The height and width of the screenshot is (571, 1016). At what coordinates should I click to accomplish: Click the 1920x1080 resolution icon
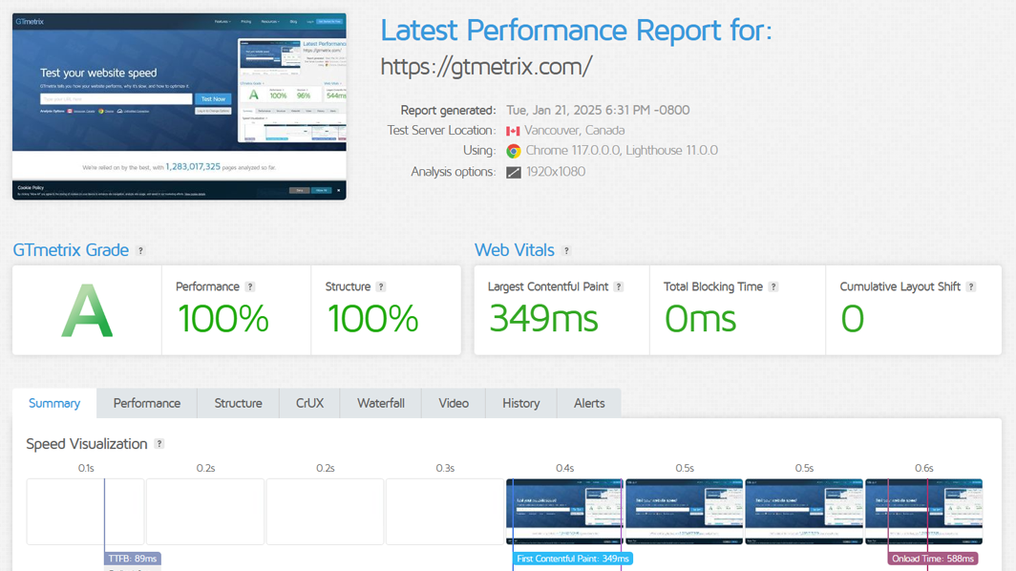tap(513, 171)
